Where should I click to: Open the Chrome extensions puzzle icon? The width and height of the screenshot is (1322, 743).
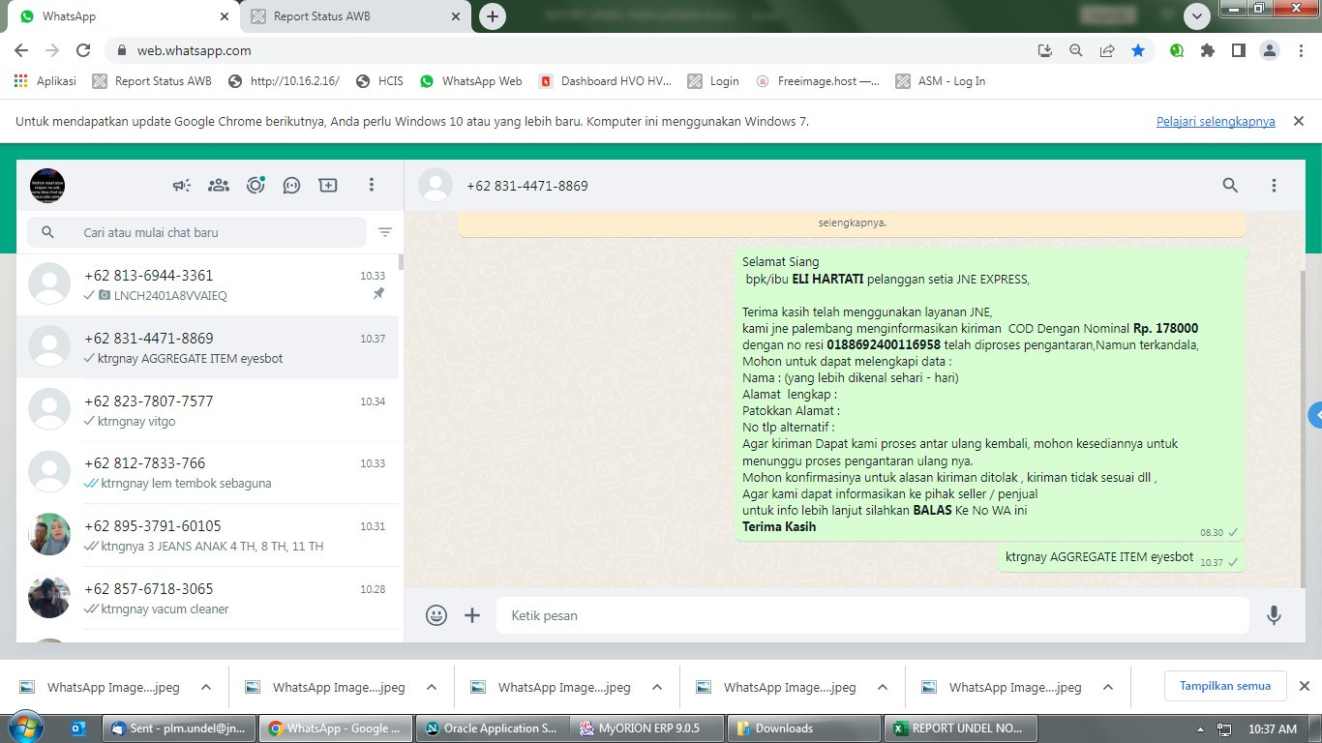pyautogui.click(x=1208, y=50)
